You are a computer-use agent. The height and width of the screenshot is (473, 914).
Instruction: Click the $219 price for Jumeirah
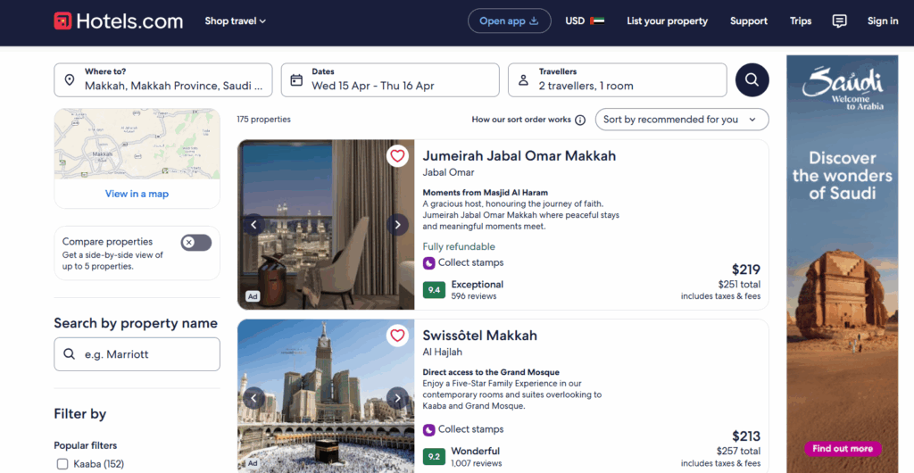coord(746,270)
